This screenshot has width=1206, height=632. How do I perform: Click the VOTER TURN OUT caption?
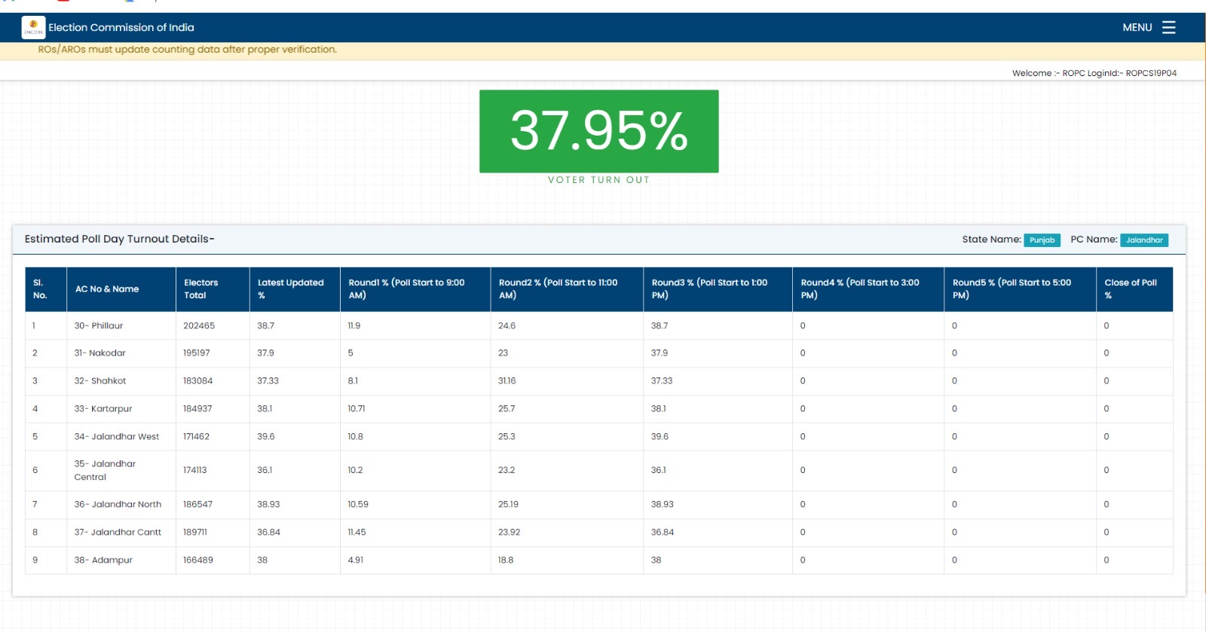pyautogui.click(x=598, y=180)
